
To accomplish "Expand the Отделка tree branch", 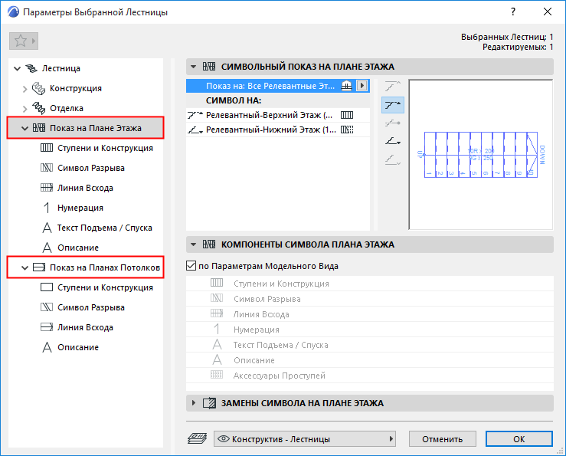I will tap(25, 108).
